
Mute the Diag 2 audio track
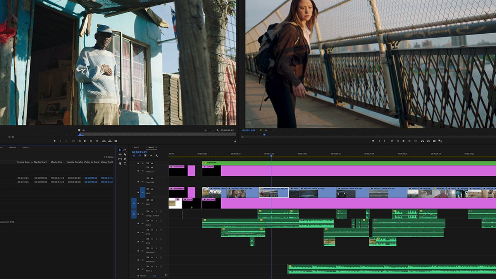click(152, 220)
